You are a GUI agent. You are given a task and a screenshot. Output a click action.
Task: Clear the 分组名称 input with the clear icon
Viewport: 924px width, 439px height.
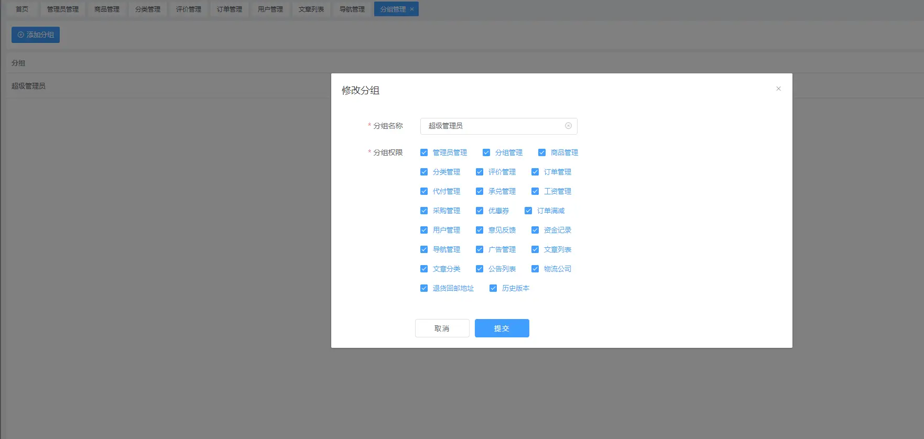coord(568,126)
